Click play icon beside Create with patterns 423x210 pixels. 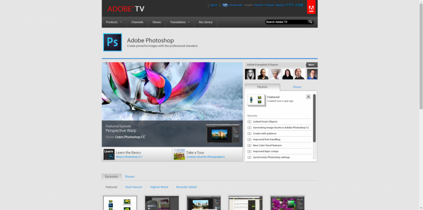(249, 133)
